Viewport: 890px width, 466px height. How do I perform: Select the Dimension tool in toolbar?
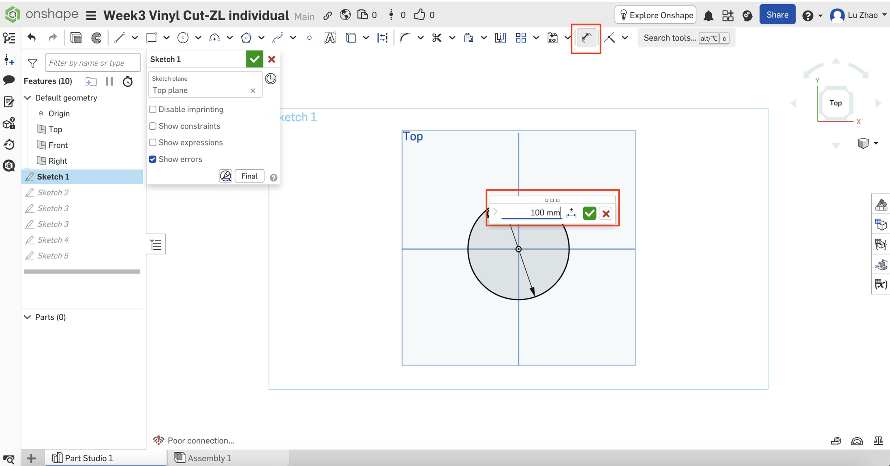click(x=586, y=38)
